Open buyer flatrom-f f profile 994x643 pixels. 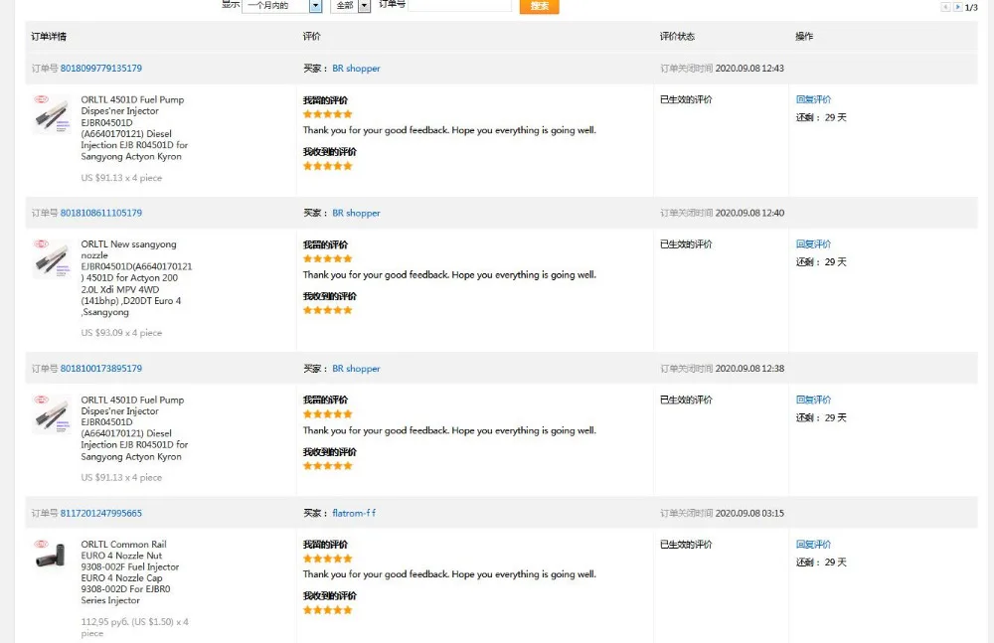354,514
